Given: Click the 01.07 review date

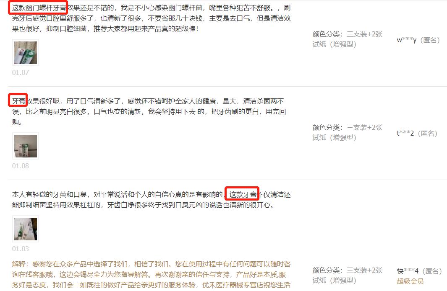Looking at the screenshot, I should (x=20, y=72).
